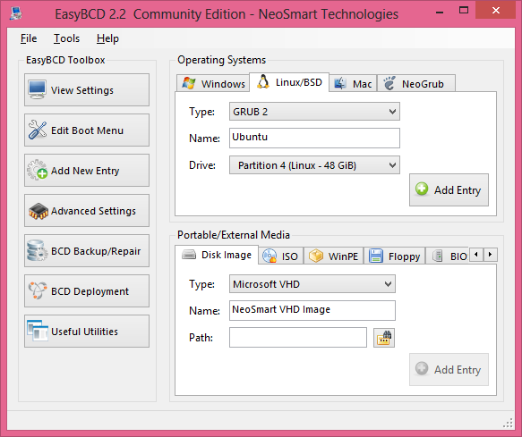Open Useful Utilities panel
This screenshot has height=437, width=522.
[x=87, y=332]
